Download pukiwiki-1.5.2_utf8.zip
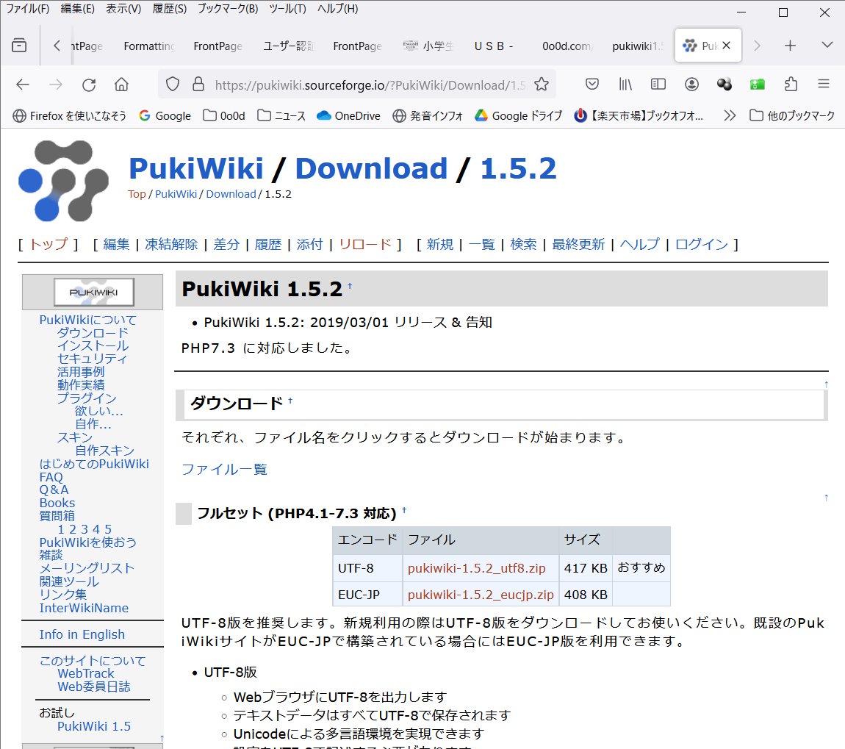Viewport: 845px width, 749px height. (x=476, y=568)
